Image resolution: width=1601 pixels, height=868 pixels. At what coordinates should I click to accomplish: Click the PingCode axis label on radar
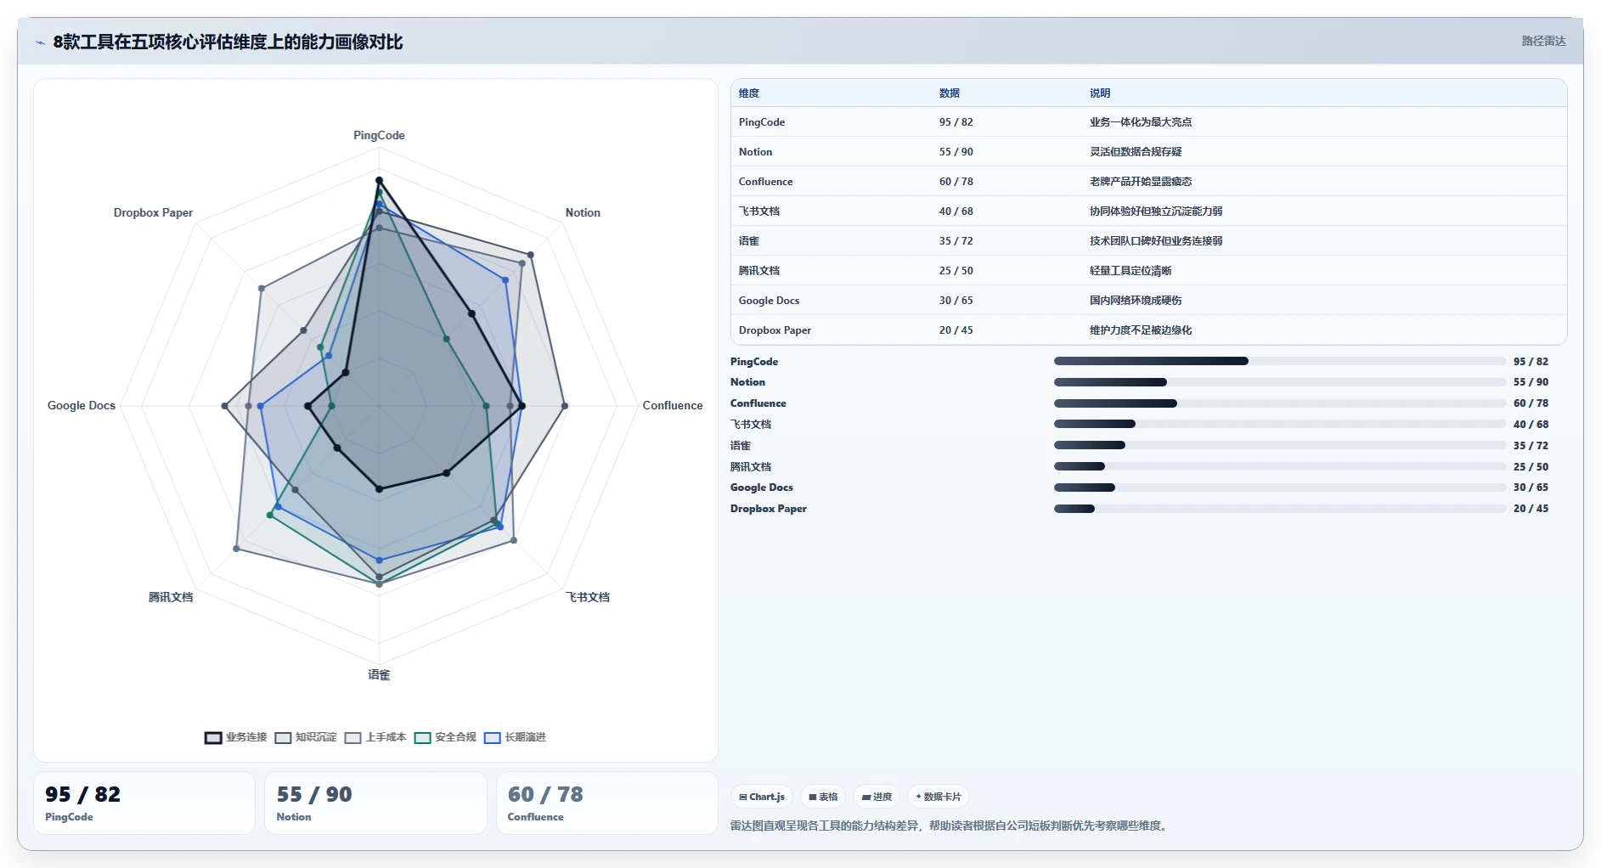coord(379,136)
